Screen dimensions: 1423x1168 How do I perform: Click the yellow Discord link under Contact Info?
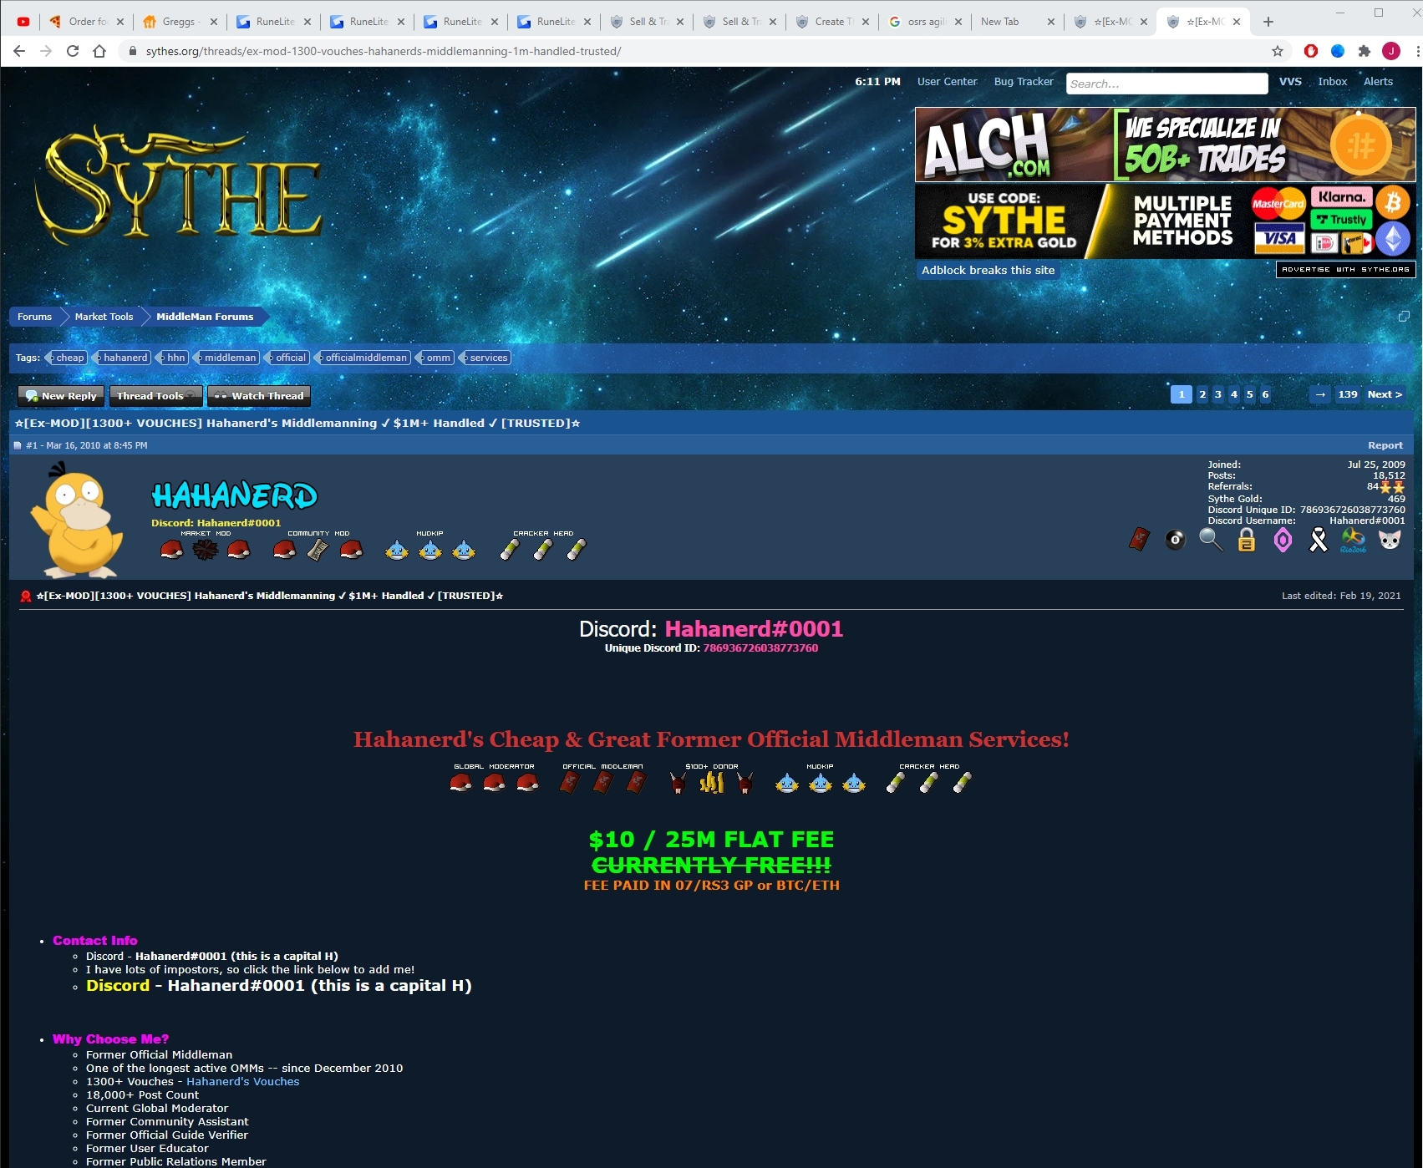click(x=118, y=986)
